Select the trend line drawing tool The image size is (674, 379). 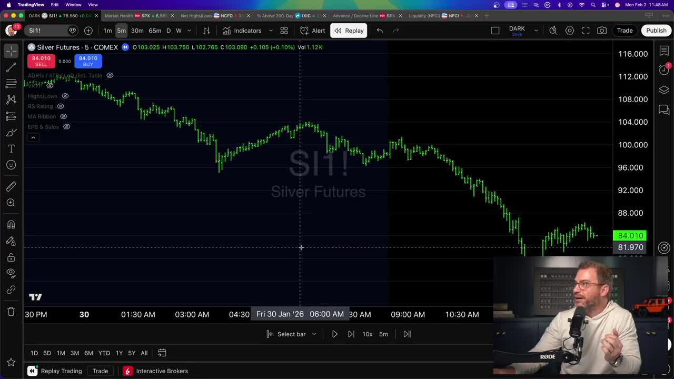coord(11,66)
